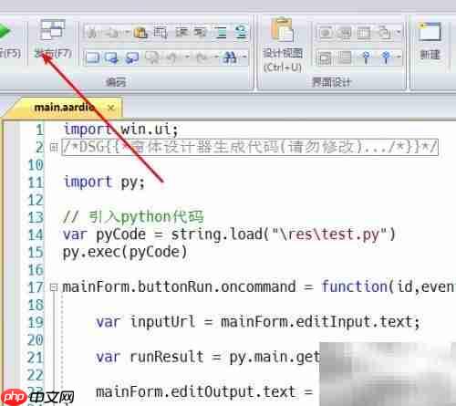Viewport: 456px width, 406px height.
Task: Click the greyed-out Copy icon
Action: (x=113, y=33)
